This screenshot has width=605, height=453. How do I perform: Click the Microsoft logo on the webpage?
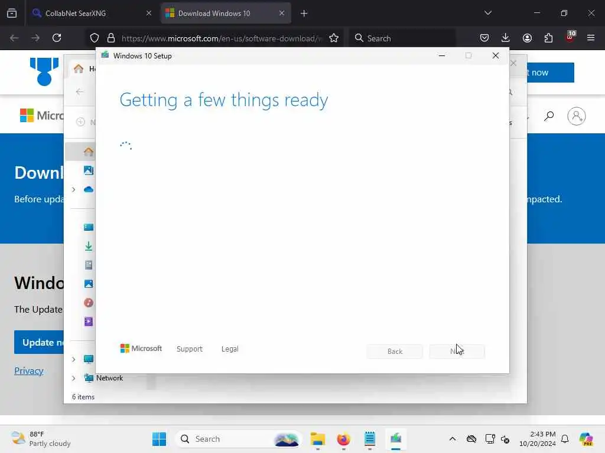click(x=42, y=115)
